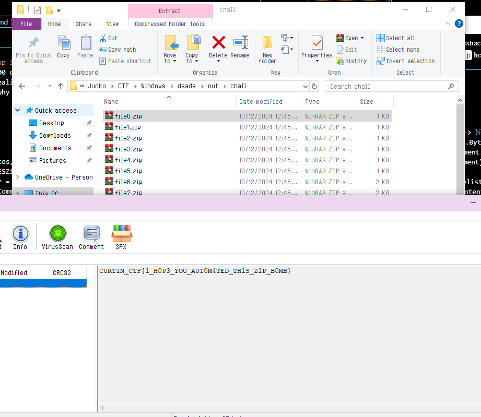Expand the OneDrive tree node
Screen dimensions: 481x417
coord(18,177)
